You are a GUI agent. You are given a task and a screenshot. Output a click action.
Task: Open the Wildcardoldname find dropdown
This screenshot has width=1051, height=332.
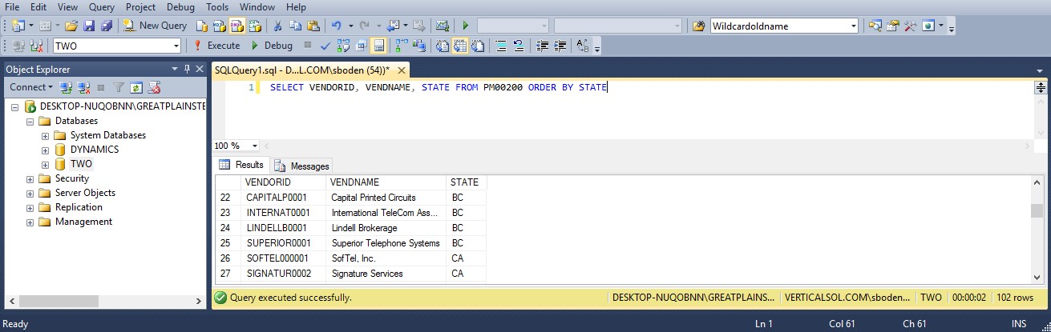pyautogui.click(x=854, y=26)
